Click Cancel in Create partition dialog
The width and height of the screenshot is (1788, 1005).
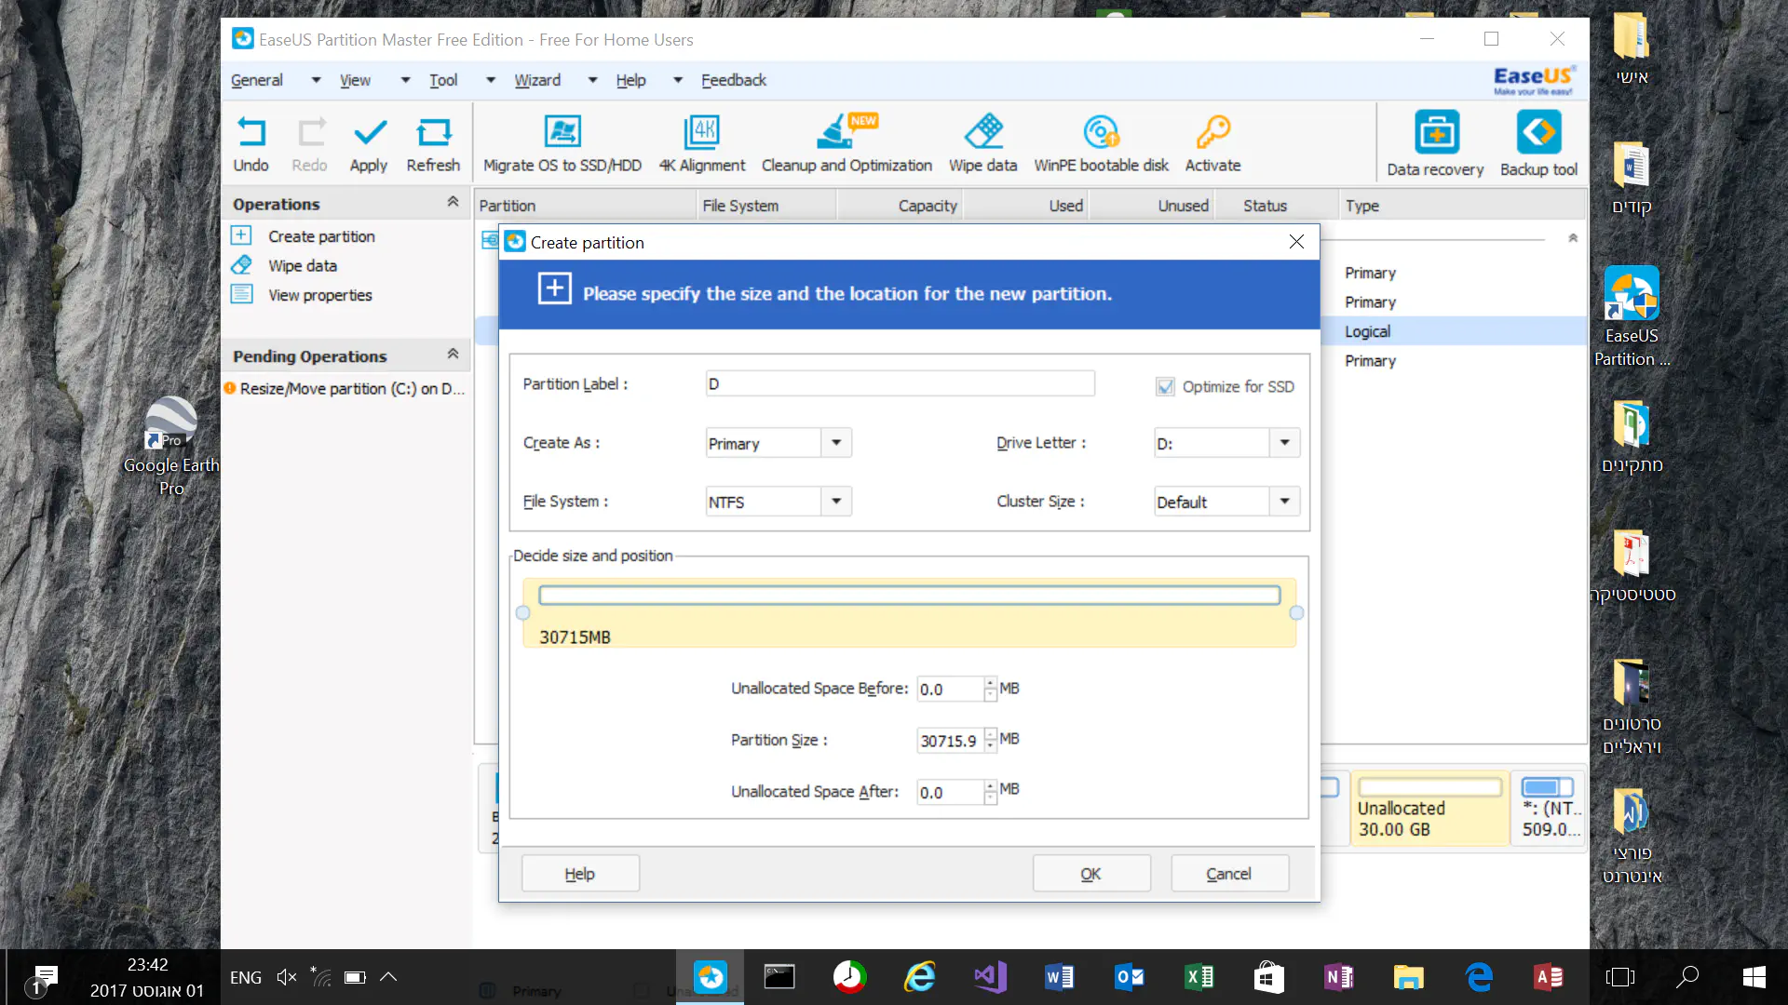[x=1229, y=874]
